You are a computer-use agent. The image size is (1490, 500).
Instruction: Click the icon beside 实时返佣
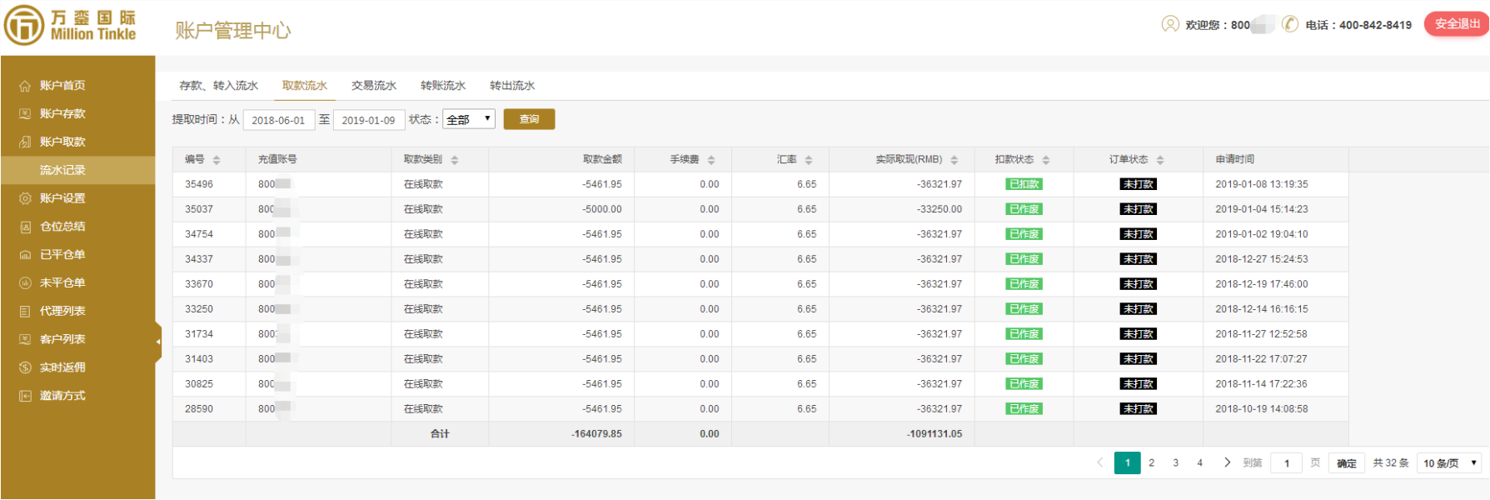tap(25, 367)
